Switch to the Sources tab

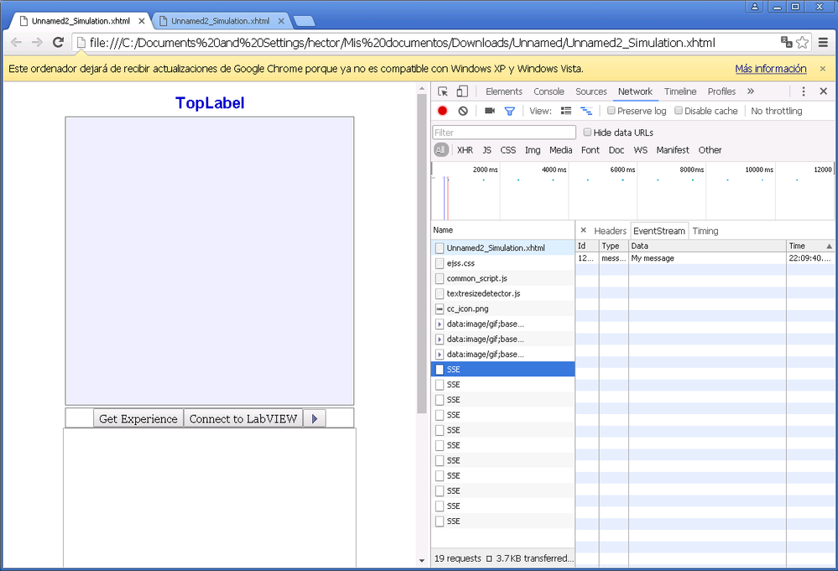pos(591,91)
